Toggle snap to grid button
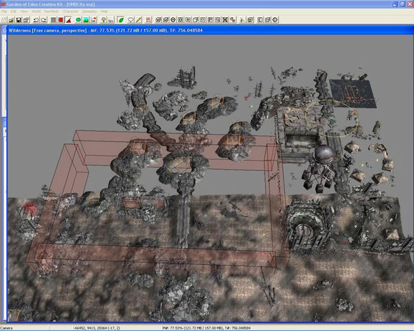The height and width of the screenshot is (331, 414). pyautogui.click(x=53, y=20)
